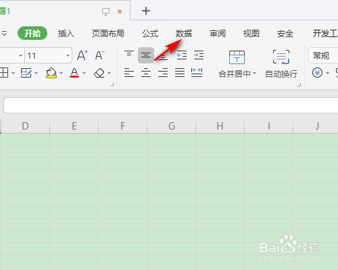Select the 公式 ribbon tab

pyautogui.click(x=150, y=34)
